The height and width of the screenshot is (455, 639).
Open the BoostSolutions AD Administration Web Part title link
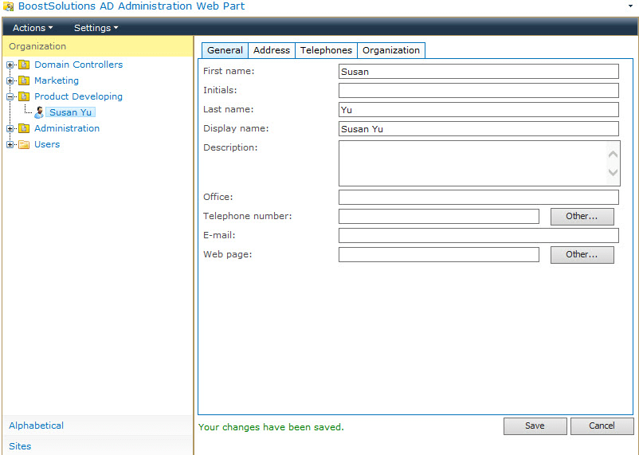[131, 6]
